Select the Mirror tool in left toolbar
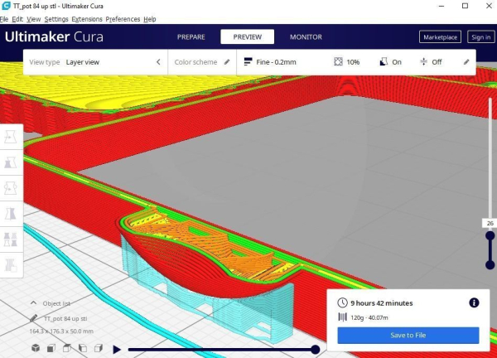This screenshot has height=358, width=497. click(x=11, y=214)
